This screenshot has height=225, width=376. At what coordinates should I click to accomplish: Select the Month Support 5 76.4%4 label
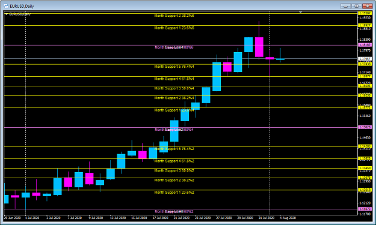174,67
